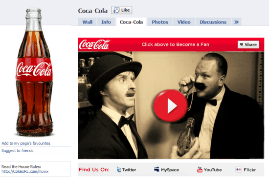Open the Photos tab
269x182 pixels.
[160, 22]
